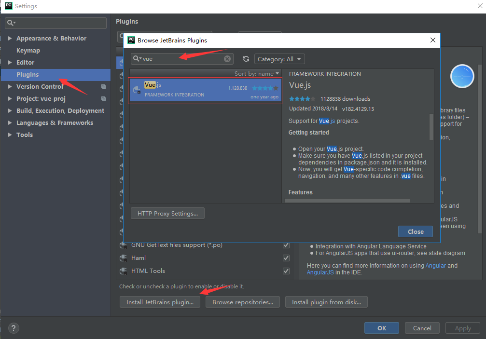Screen dimensions: 486x339
Task: Click the Settings plugin description scrollbar
Action: coord(480,149)
